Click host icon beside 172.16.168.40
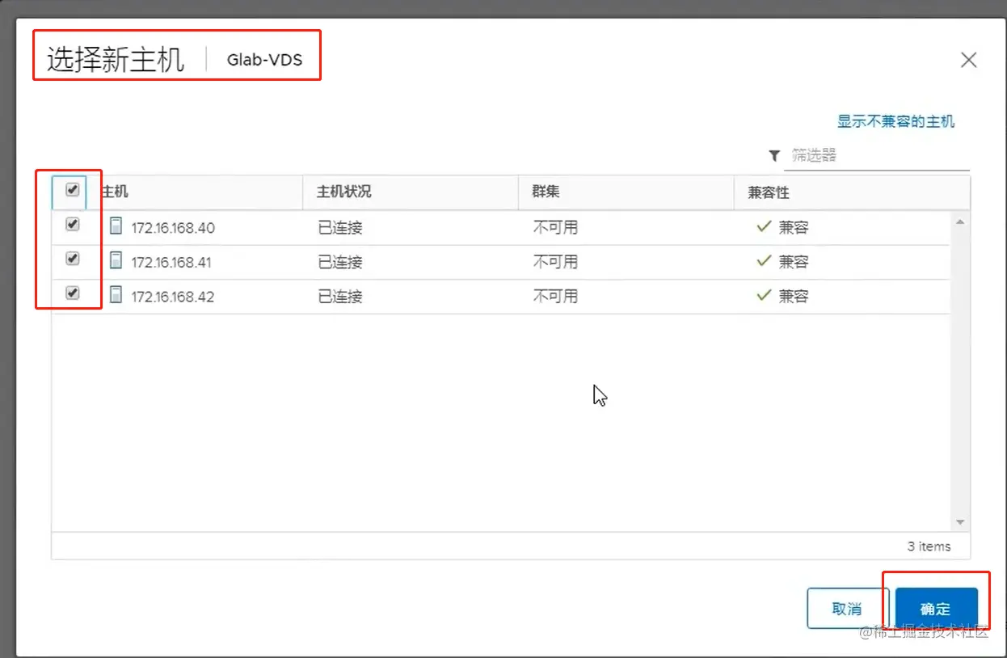This screenshot has height=658, width=1007. point(116,226)
